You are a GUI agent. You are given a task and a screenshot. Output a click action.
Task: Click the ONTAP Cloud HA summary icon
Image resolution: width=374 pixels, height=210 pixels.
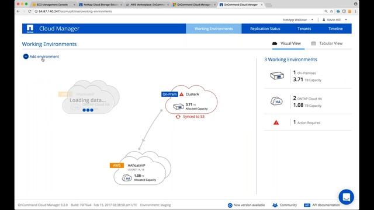[x=276, y=101]
